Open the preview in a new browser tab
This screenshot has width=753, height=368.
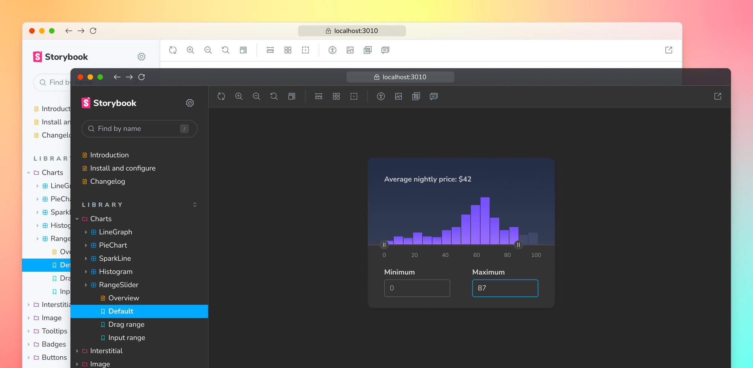click(x=718, y=96)
